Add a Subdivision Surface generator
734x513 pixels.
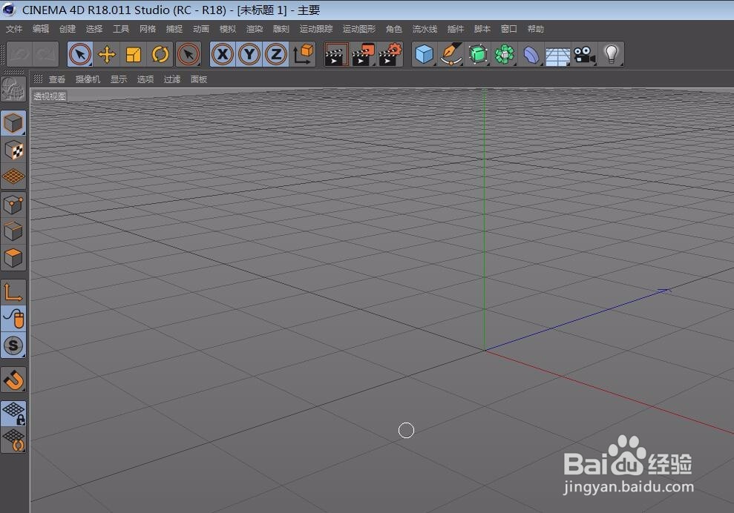point(478,54)
